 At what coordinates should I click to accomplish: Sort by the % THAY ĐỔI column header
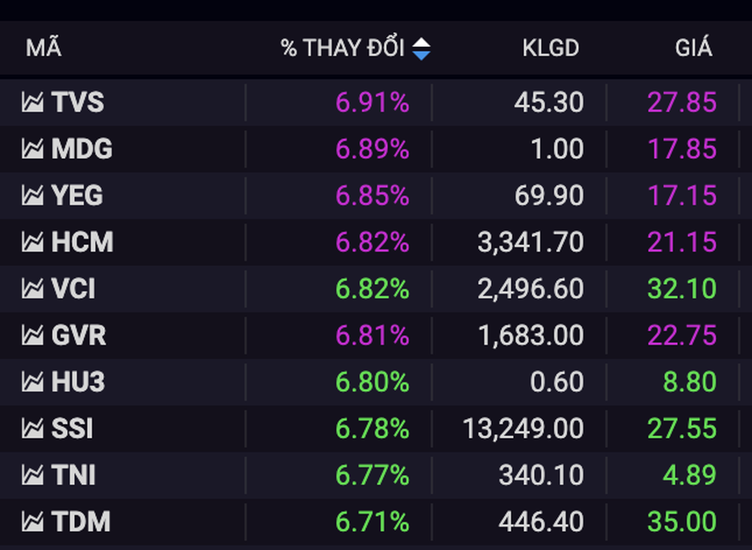pyautogui.click(x=342, y=48)
